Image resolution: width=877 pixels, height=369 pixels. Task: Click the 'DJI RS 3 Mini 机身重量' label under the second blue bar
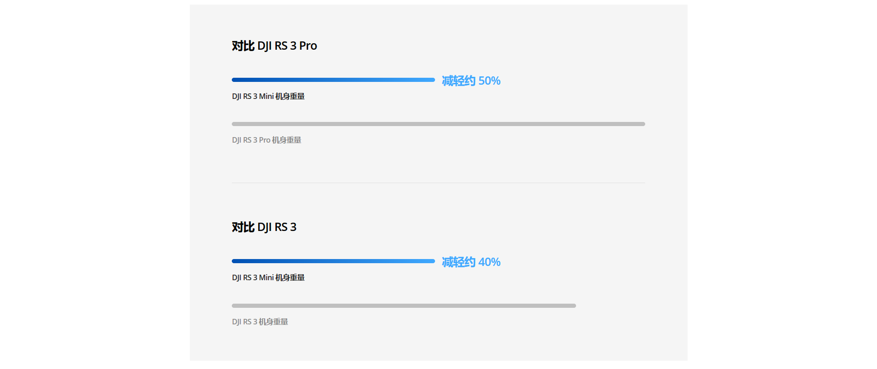pos(268,278)
